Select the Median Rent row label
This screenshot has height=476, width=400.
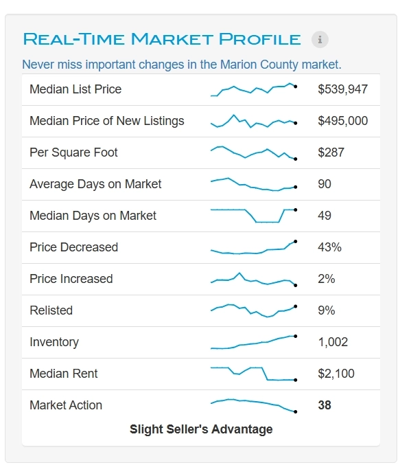(x=64, y=374)
